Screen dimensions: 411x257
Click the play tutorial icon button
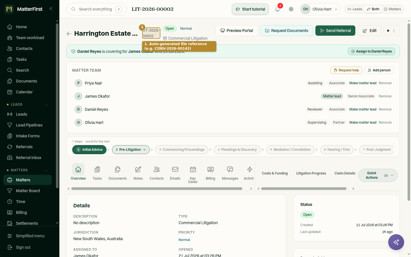point(388,31)
